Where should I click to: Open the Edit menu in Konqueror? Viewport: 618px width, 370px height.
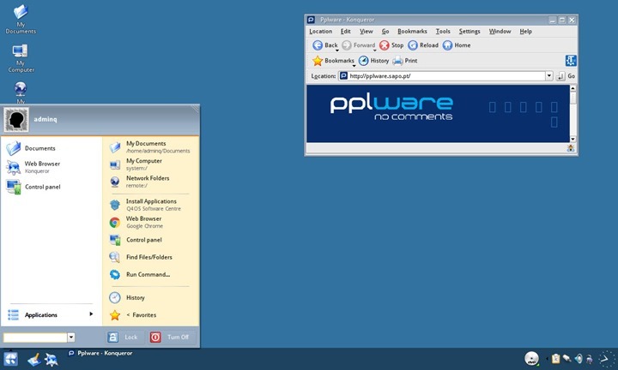click(346, 32)
